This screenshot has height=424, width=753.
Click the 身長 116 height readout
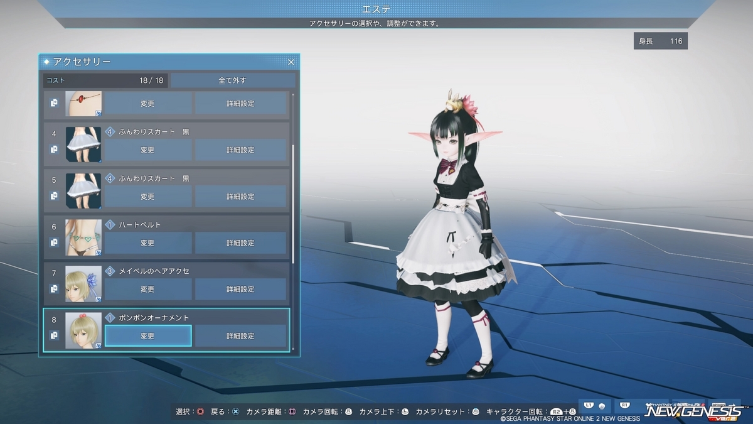tap(661, 41)
